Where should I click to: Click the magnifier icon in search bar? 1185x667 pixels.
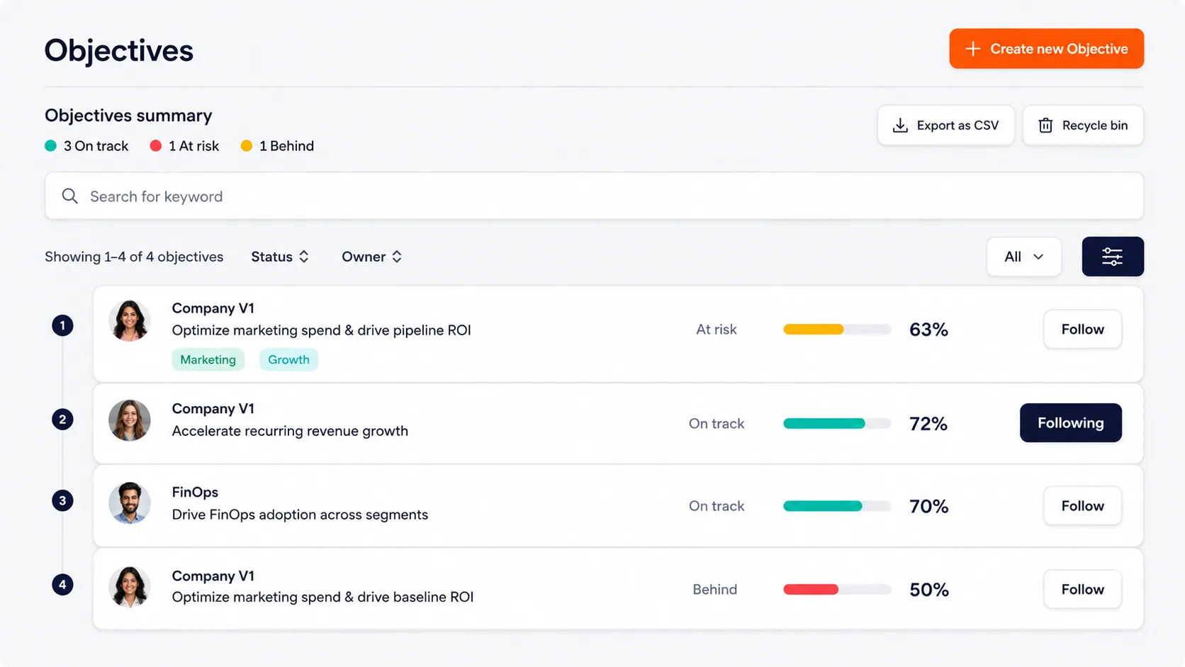tap(69, 196)
